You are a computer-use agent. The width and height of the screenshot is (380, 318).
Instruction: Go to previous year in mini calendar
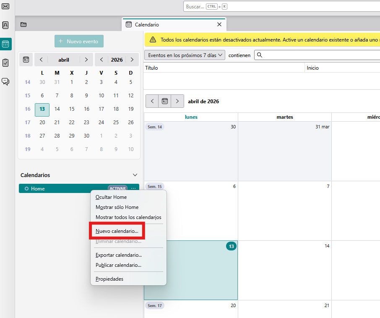pos(101,60)
